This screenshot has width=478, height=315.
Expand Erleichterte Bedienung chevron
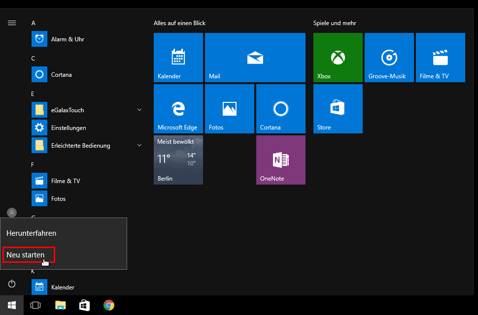pyautogui.click(x=139, y=145)
